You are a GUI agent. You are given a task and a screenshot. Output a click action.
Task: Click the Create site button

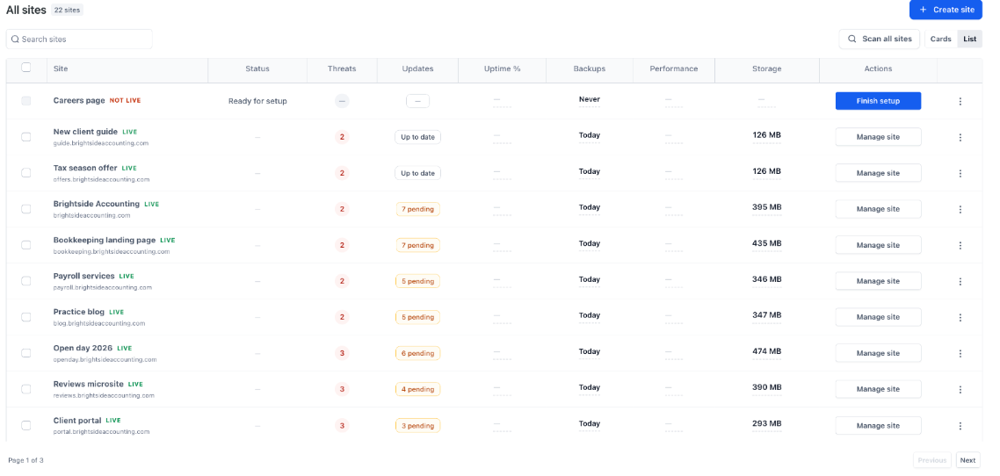(946, 10)
